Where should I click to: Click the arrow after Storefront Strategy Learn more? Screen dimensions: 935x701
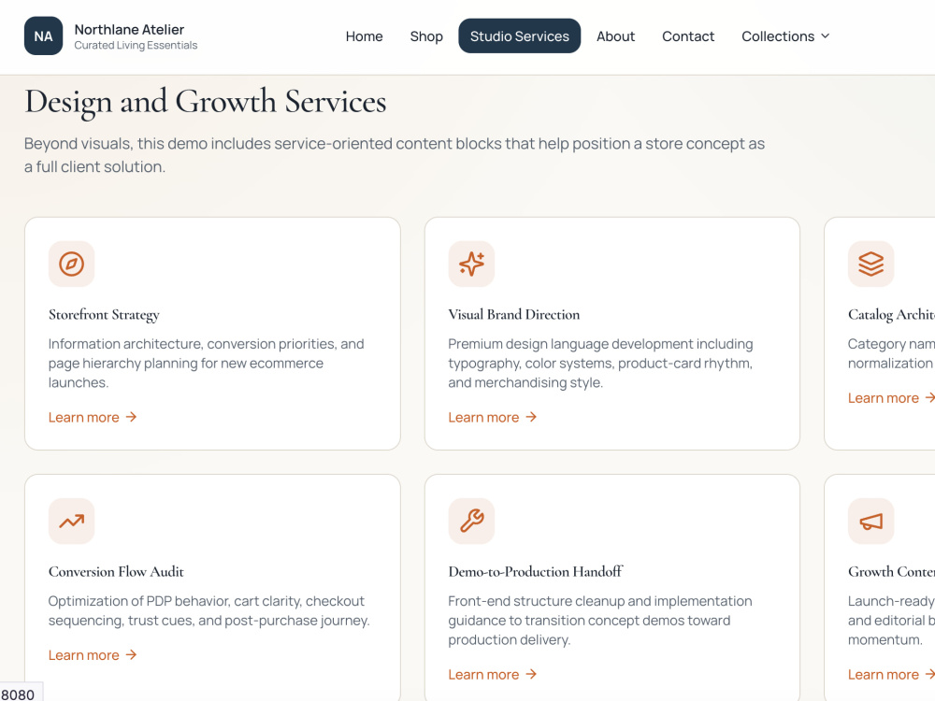pyautogui.click(x=131, y=417)
